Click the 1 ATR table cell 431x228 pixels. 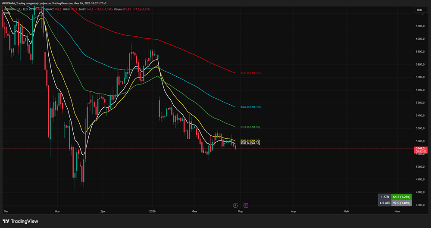(385, 197)
